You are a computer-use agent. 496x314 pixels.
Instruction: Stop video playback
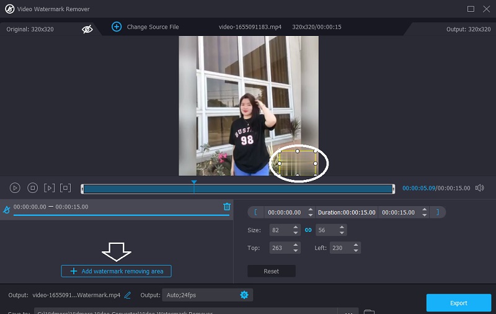coord(33,188)
